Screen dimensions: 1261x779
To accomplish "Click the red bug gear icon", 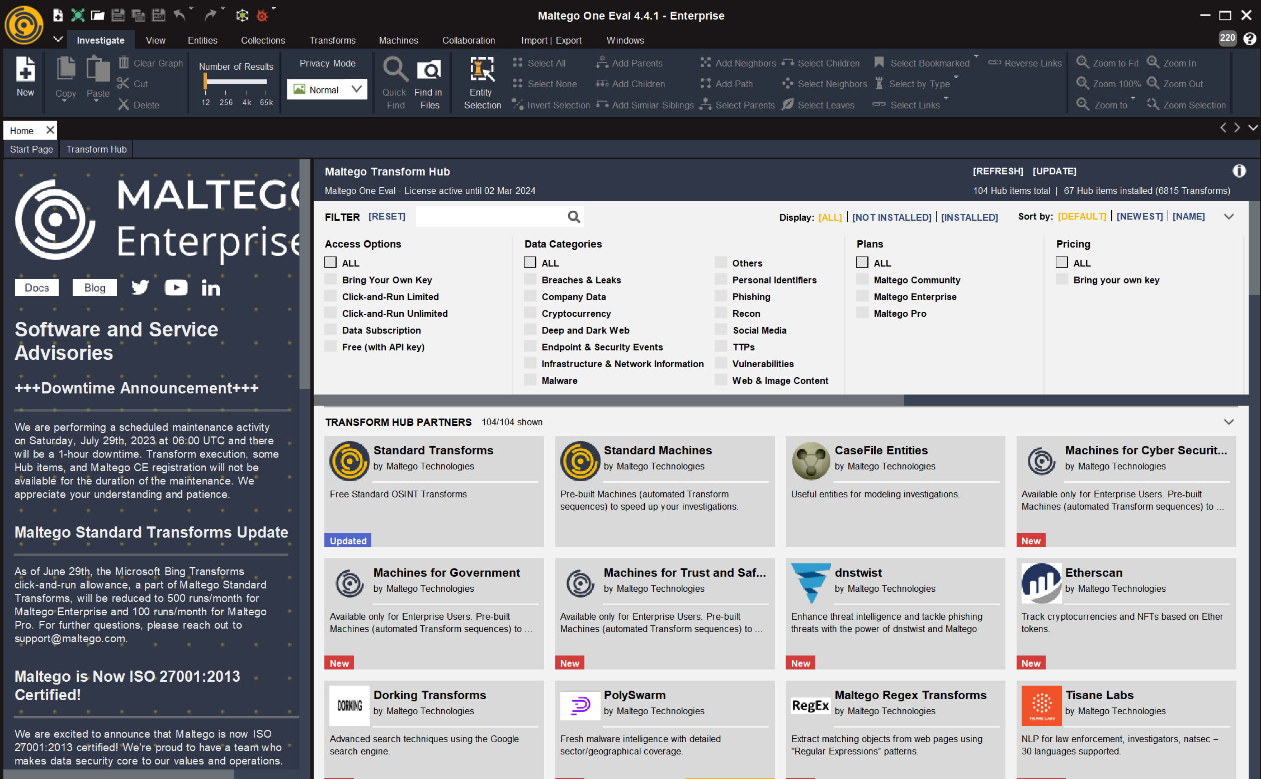I will tap(262, 15).
